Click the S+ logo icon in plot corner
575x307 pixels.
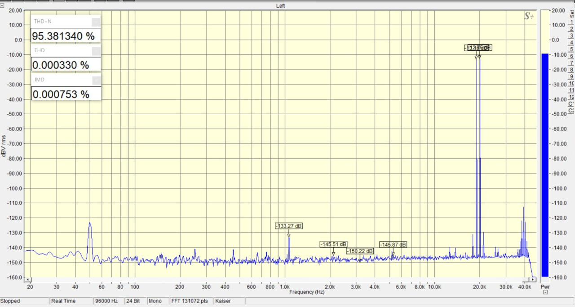coord(530,16)
